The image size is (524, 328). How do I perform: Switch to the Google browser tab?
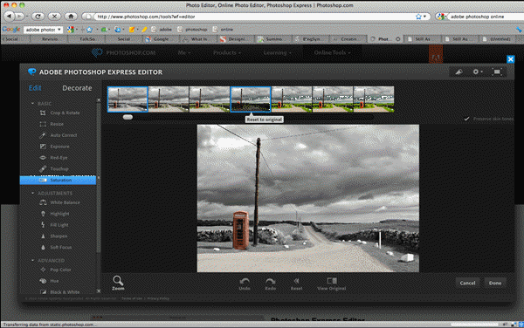coord(161,39)
